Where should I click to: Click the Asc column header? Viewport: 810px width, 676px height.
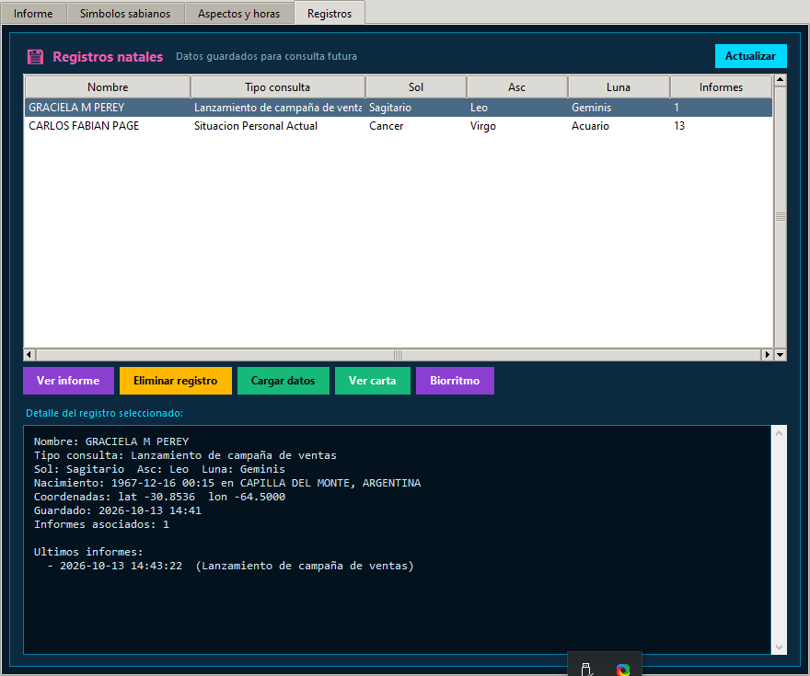pyautogui.click(x=517, y=87)
